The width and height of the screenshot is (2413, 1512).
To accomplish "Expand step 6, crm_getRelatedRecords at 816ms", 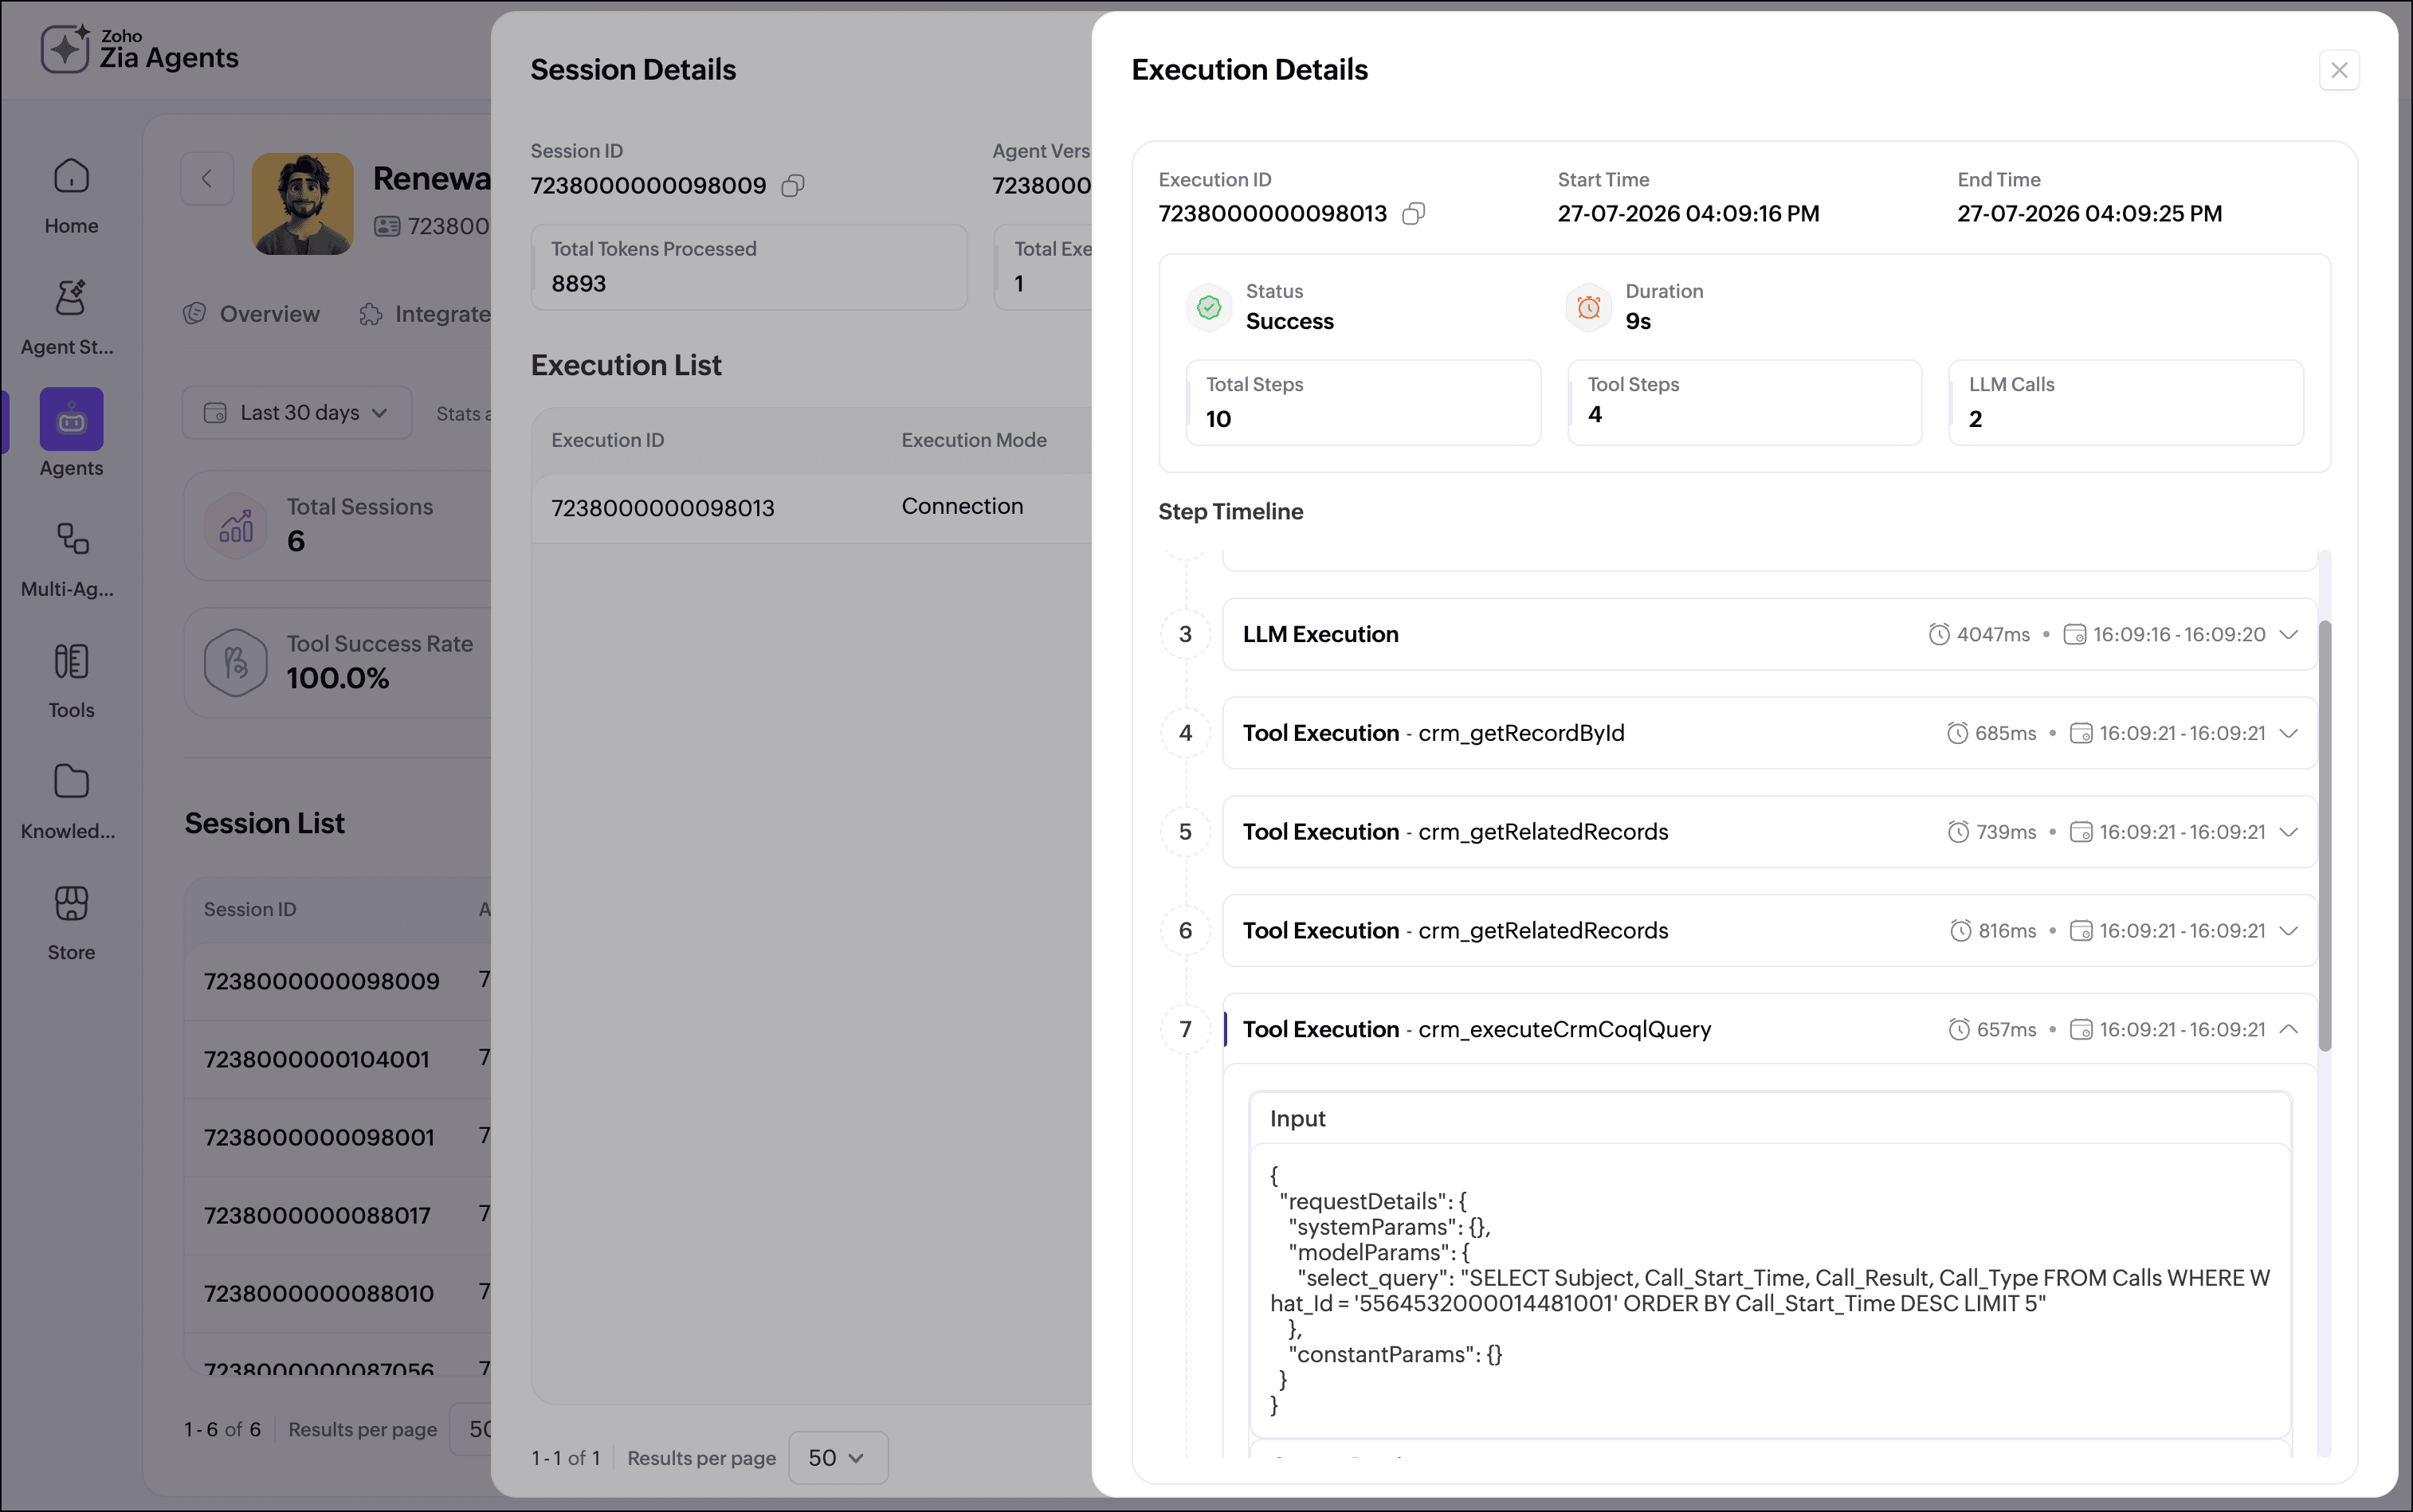I will pyautogui.click(x=2288, y=931).
